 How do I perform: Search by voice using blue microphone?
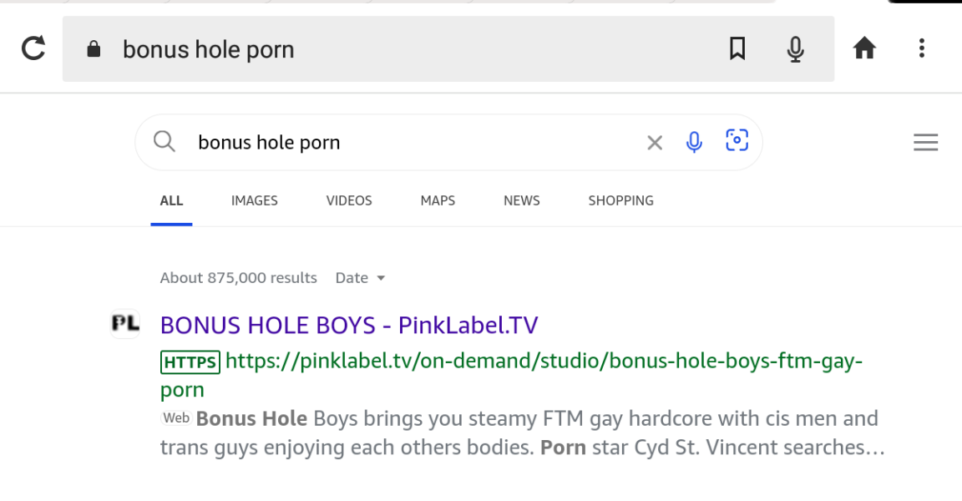click(694, 142)
